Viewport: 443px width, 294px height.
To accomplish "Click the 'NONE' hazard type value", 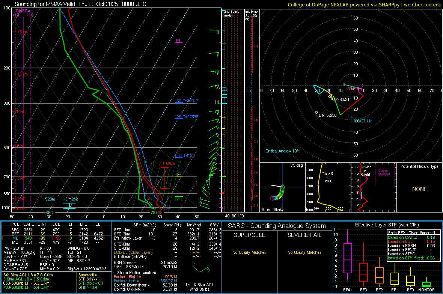I will pos(419,189).
